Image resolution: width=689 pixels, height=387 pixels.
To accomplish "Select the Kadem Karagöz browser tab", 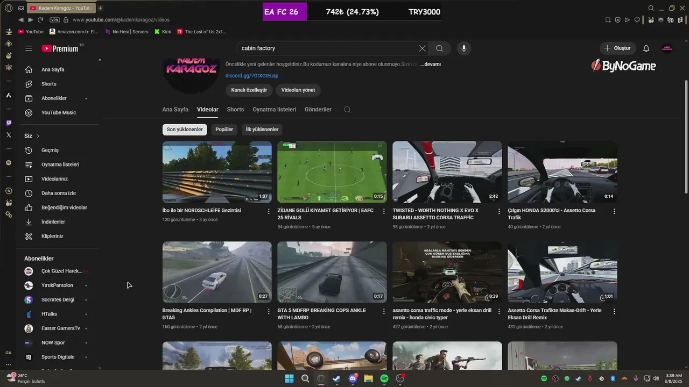I will (61, 8).
